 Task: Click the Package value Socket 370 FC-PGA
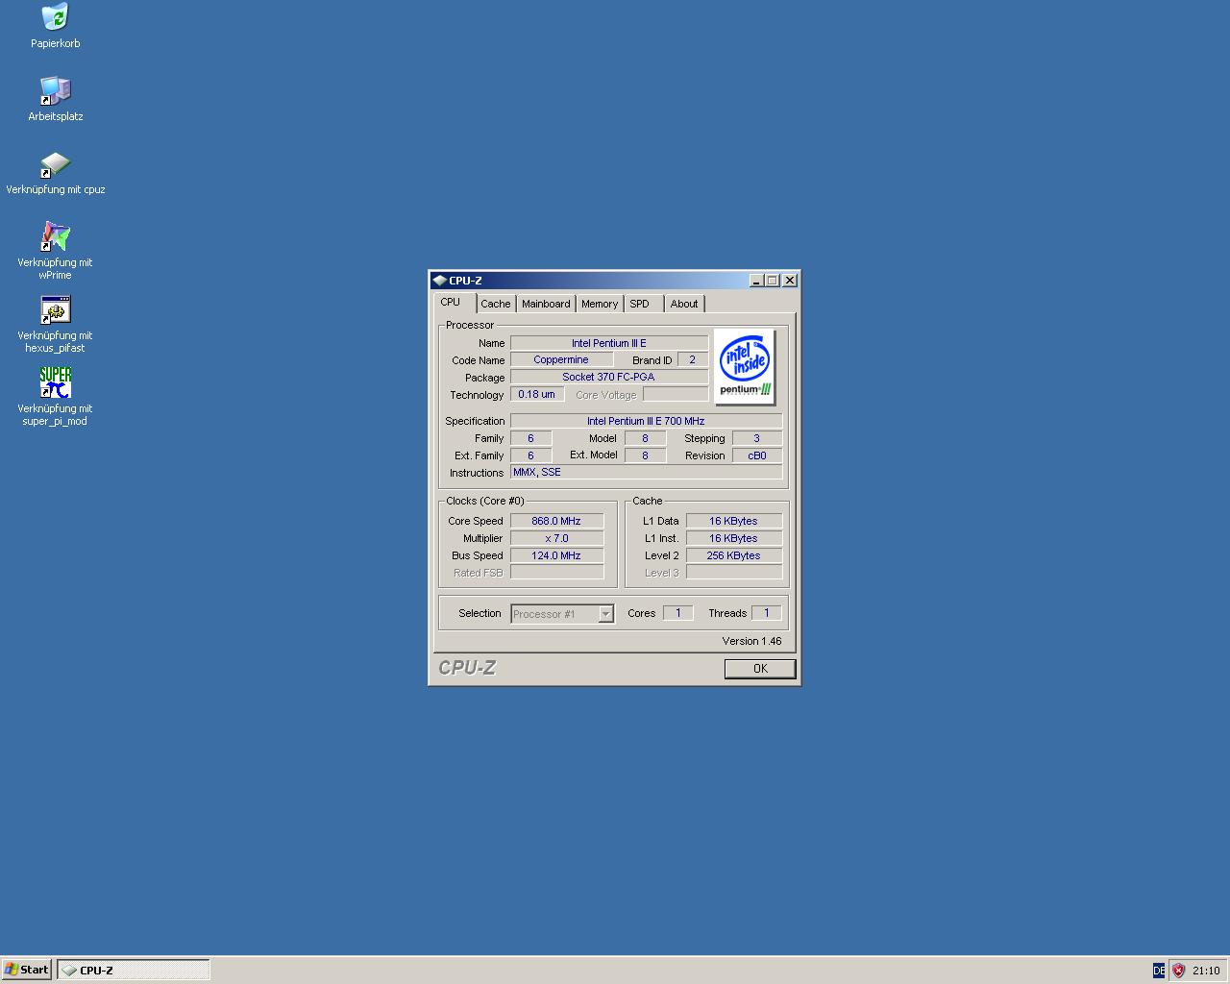609,377
